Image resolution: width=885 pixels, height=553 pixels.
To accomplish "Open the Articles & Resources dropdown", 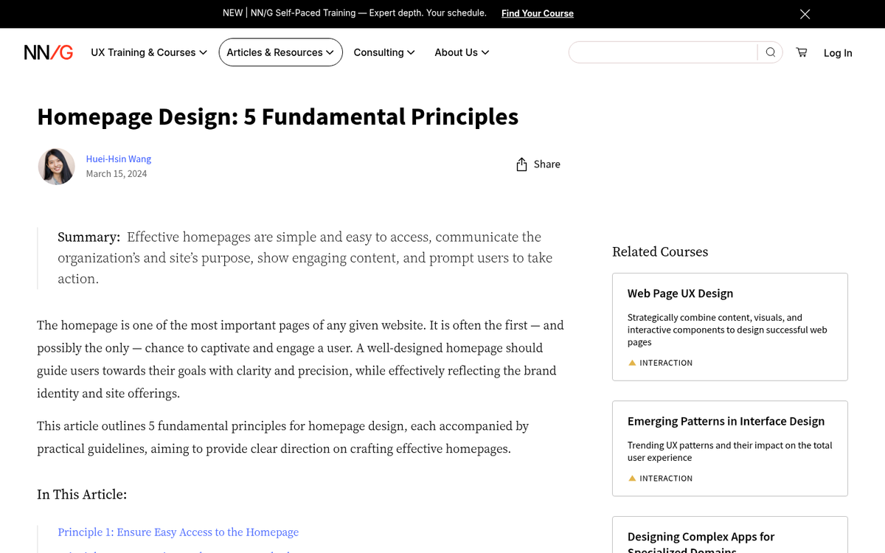I will tap(280, 52).
